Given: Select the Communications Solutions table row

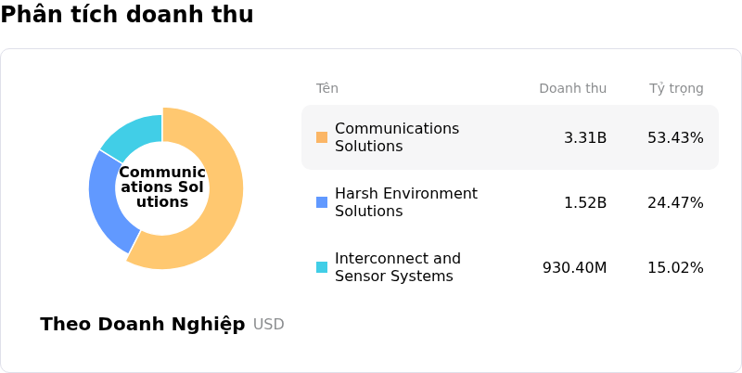Looking at the screenshot, I should 509,137.
